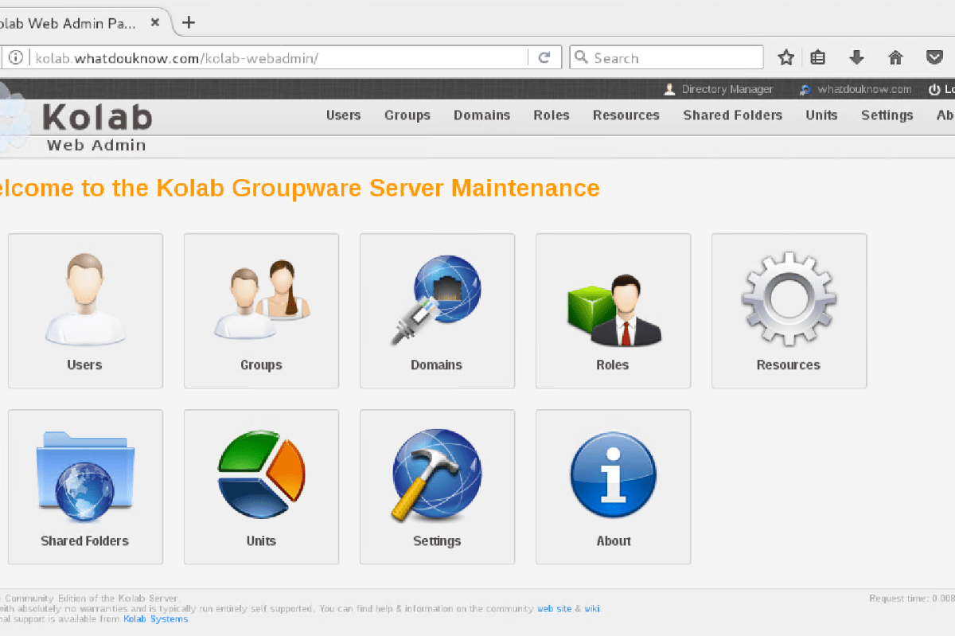The image size is (955, 636).
Task: Reload page using the refresh arrow
Action: click(x=545, y=57)
